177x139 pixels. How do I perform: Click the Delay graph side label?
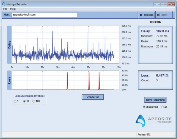(x=10, y=45)
